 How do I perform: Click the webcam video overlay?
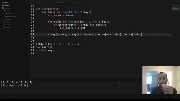(161, 80)
